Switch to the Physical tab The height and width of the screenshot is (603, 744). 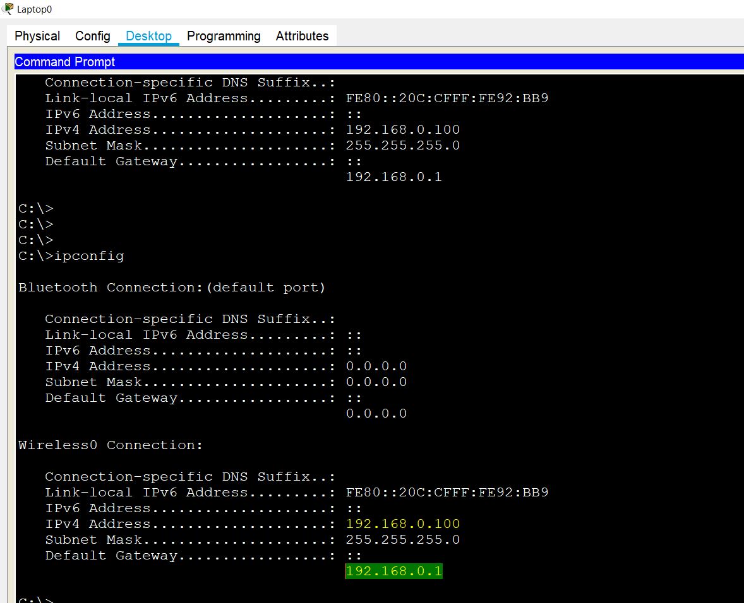[36, 36]
